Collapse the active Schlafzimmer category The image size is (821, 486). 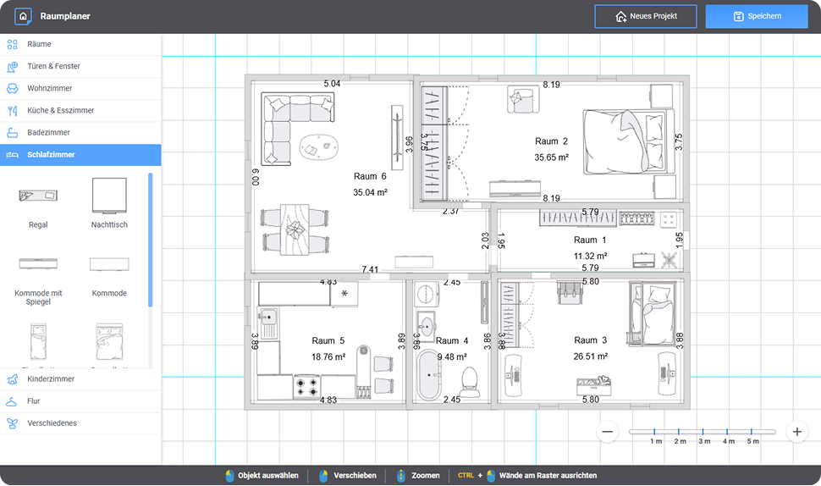[51, 155]
